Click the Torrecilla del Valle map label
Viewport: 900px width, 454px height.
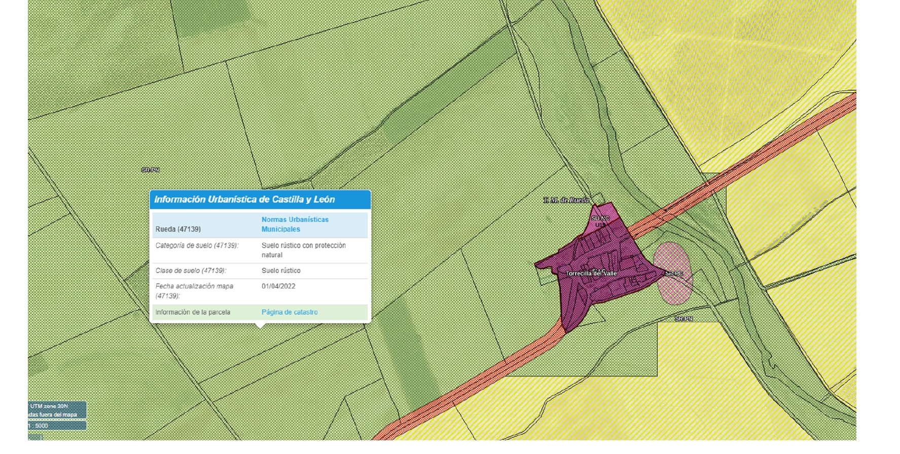(x=591, y=274)
